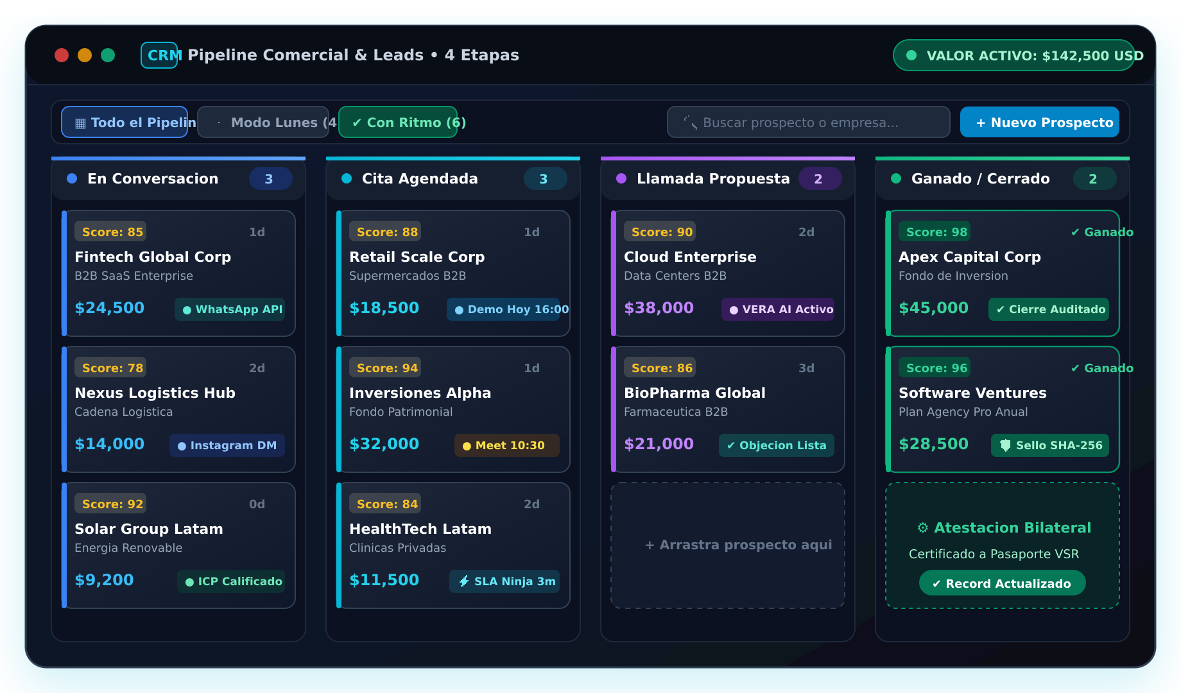1181x693 pixels.
Task: Open the Nexus Logistics Hub card
Action: point(178,409)
